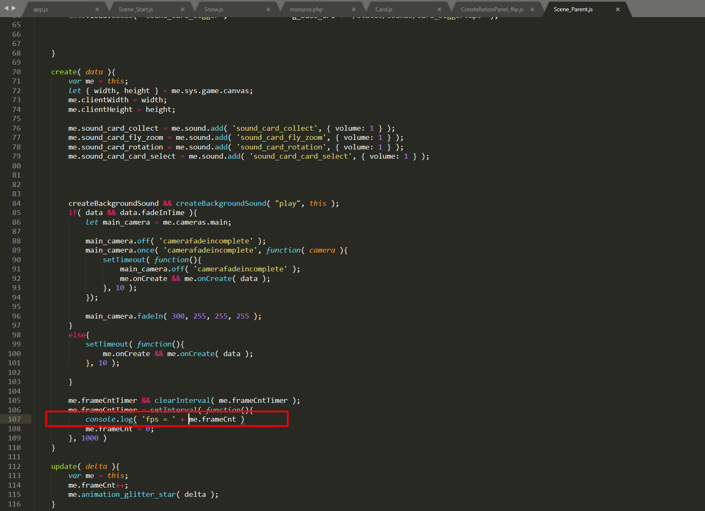Place cursor on 'me.clientWidth'
This screenshot has width=705, height=511.
[x=99, y=100]
